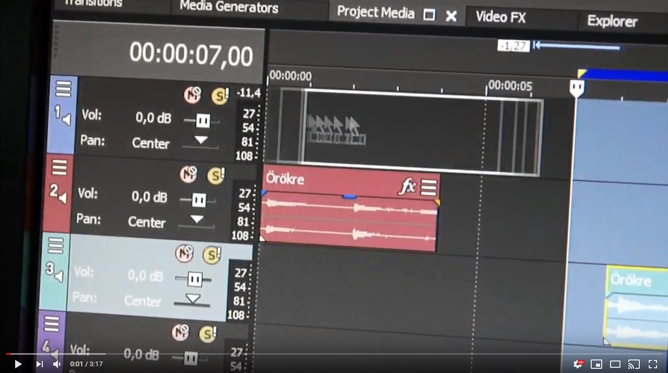Click track 2 pan Center value
The image size is (668, 373).
[146, 222]
